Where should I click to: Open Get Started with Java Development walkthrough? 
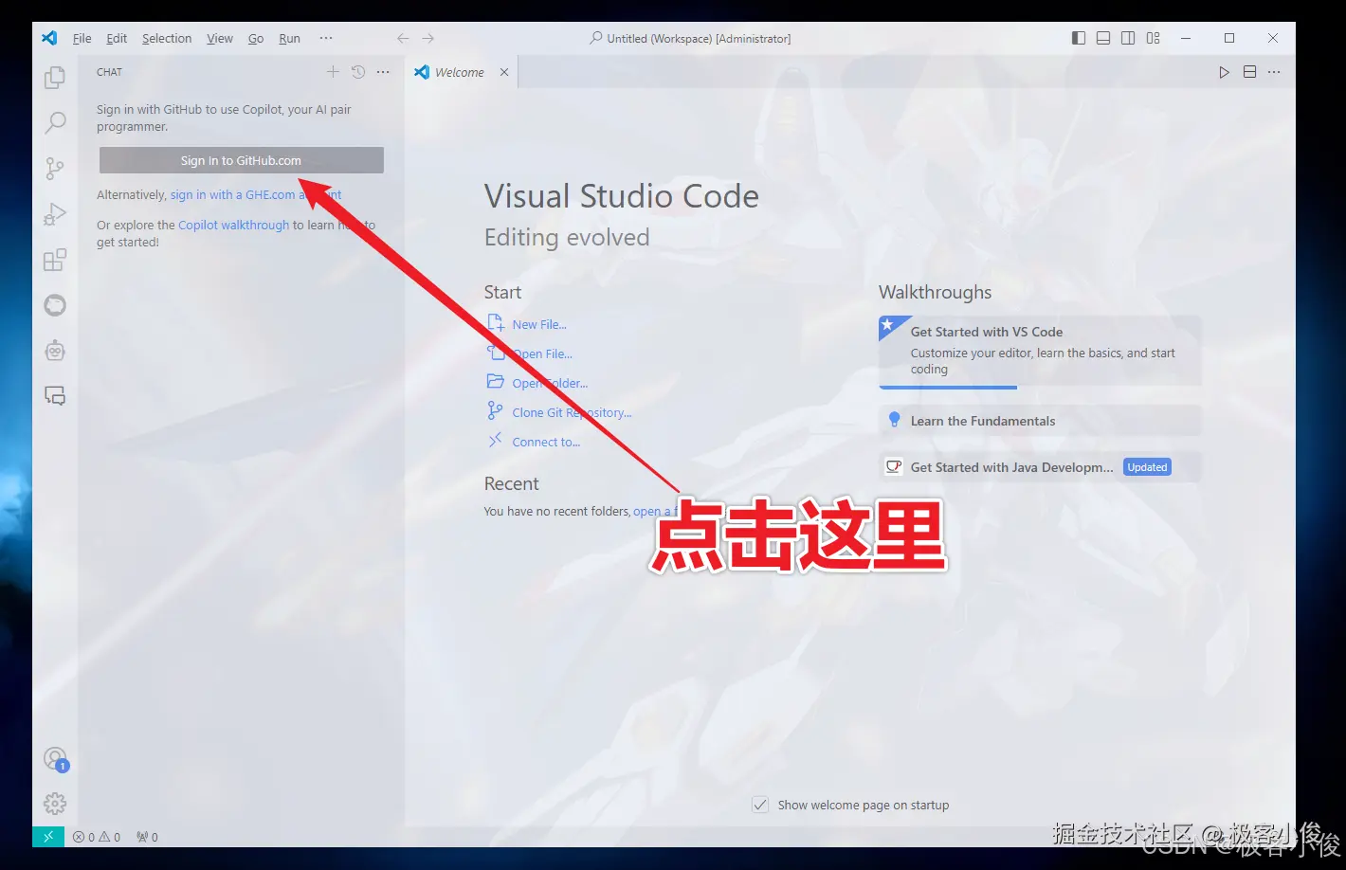(x=1040, y=467)
